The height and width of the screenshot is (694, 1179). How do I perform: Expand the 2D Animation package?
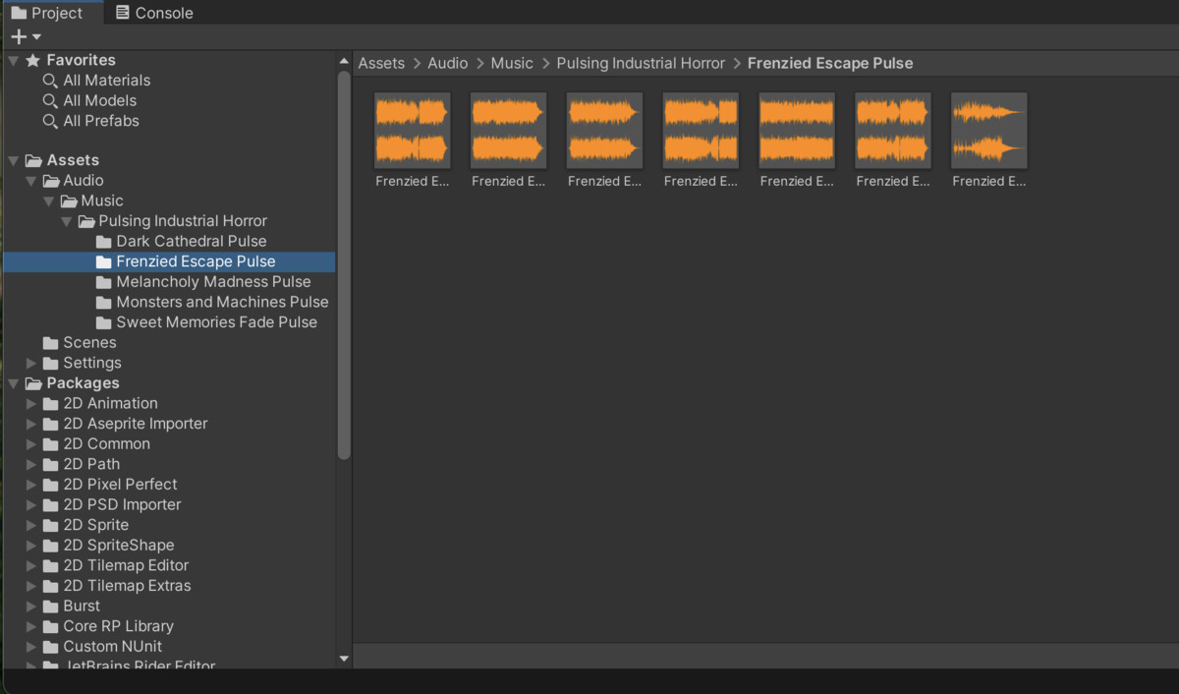point(31,404)
